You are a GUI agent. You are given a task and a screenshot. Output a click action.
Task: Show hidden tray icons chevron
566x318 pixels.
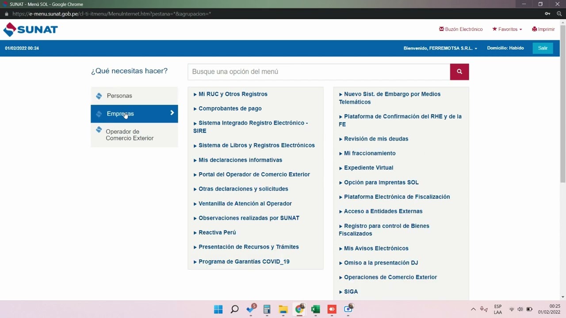pyautogui.click(x=473, y=309)
